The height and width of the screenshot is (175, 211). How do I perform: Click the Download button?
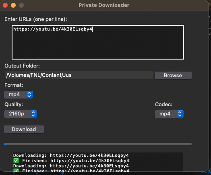(24, 129)
